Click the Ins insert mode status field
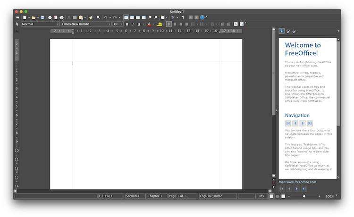The width and height of the screenshot is (354, 217). tap(261, 196)
